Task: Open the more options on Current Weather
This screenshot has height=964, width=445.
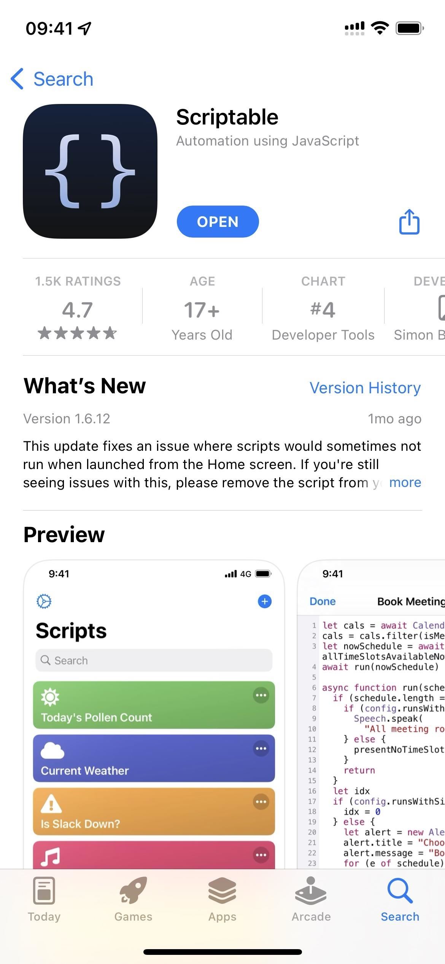Action: [x=261, y=749]
